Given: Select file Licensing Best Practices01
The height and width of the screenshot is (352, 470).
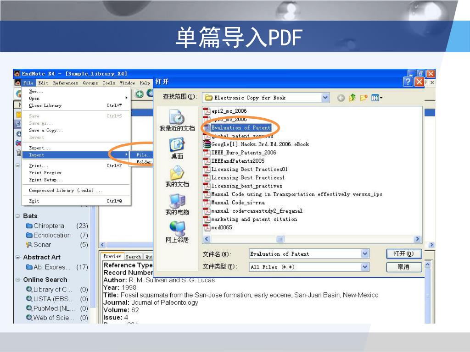Looking at the screenshot, I should coord(246,170).
